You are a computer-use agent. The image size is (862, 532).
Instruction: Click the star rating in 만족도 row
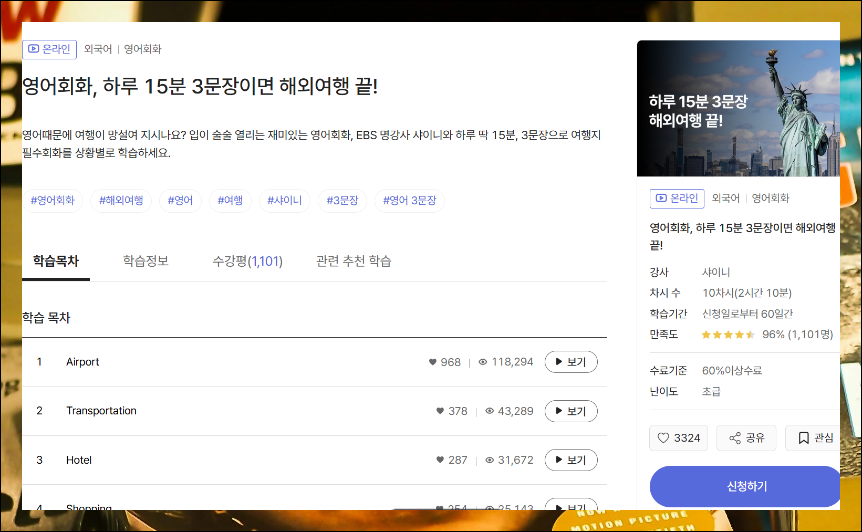(x=728, y=335)
